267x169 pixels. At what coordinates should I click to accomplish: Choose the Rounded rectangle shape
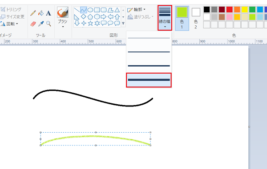(104, 10)
